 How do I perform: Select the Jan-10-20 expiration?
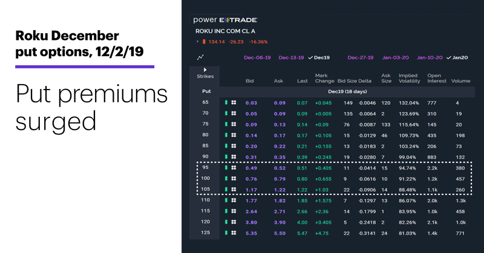pos(430,57)
